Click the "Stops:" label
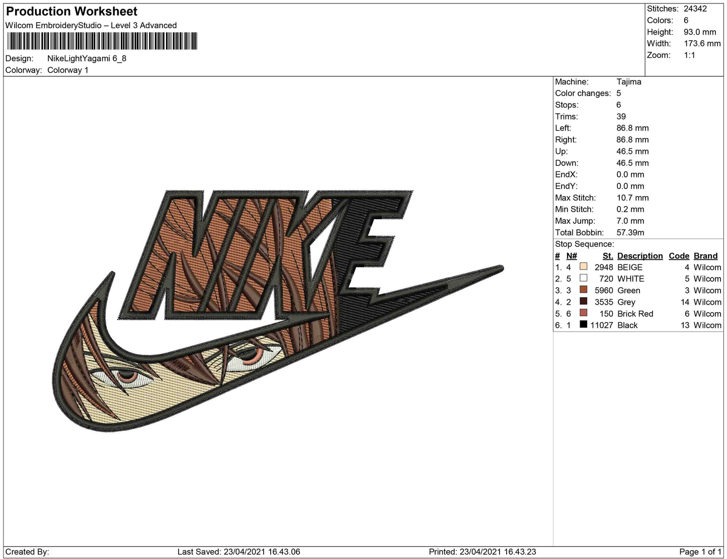727x559 pixels. 567,105
